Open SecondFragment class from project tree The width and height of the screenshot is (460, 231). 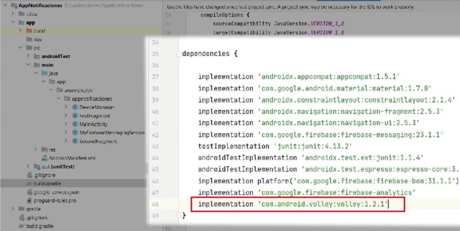click(x=98, y=141)
